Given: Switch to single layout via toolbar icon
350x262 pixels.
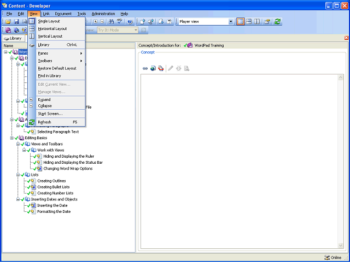Looking at the screenshot, I should tap(241, 22).
